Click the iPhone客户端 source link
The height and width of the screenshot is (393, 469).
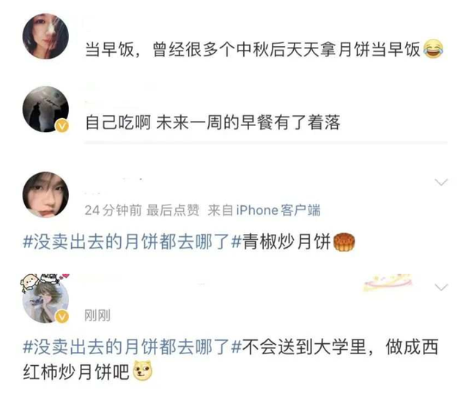point(278,210)
